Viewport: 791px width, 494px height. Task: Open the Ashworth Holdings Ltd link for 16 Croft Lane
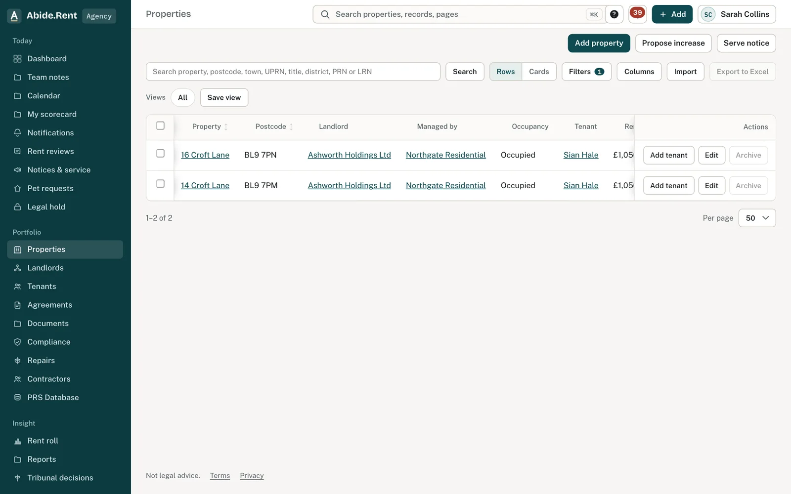click(349, 155)
